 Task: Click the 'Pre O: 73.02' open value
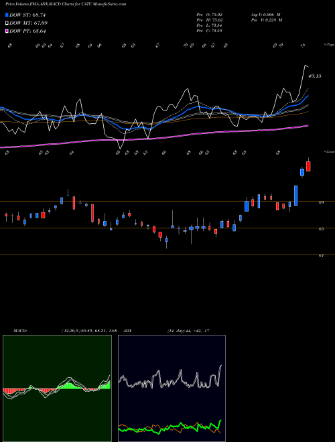click(209, 14)
